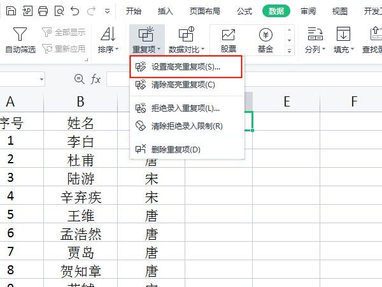Choose 删除重复项(D) from the menu
The height and width of the screenshot is (287, 382).
176,149
